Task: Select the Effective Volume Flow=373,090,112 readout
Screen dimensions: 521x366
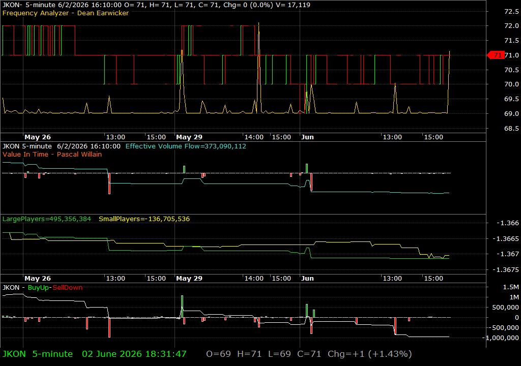Action: [x=186, y=146]
